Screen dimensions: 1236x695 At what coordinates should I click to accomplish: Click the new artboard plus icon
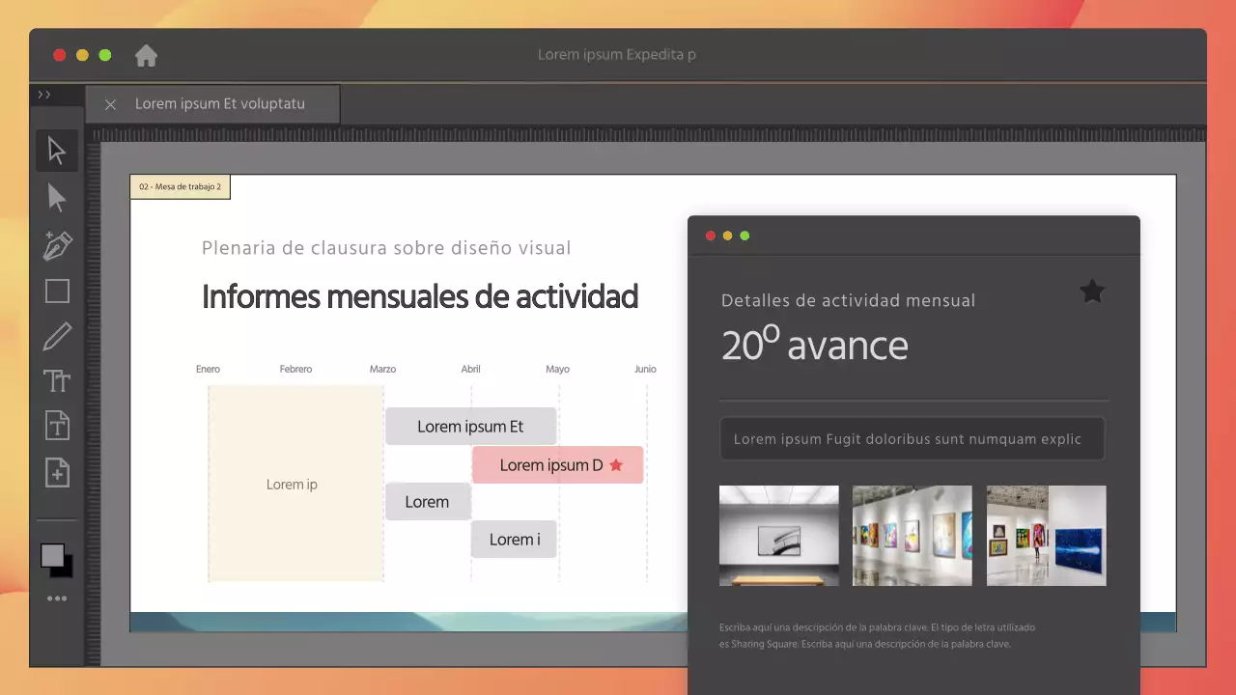coord(56,472)
